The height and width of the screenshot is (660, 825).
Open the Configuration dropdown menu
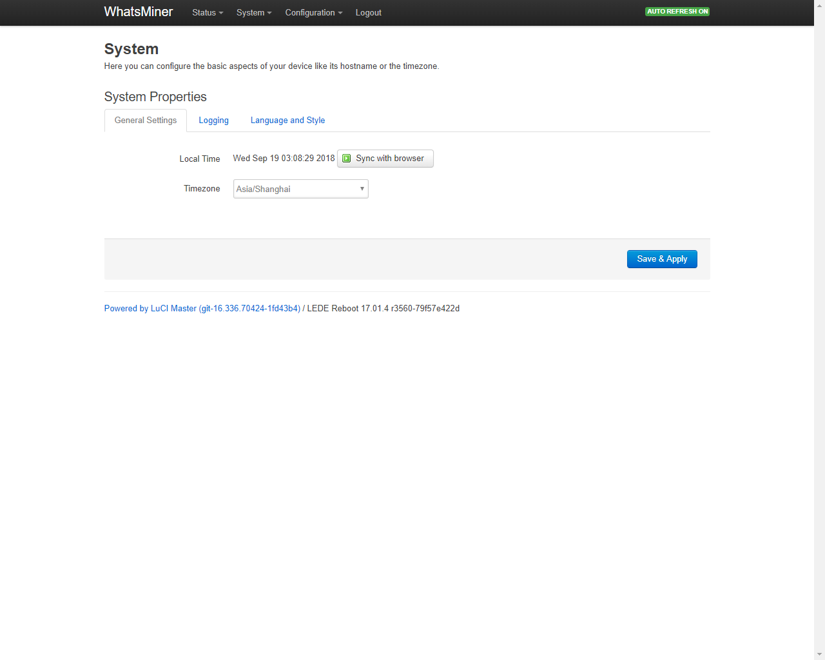click(314, 12)
